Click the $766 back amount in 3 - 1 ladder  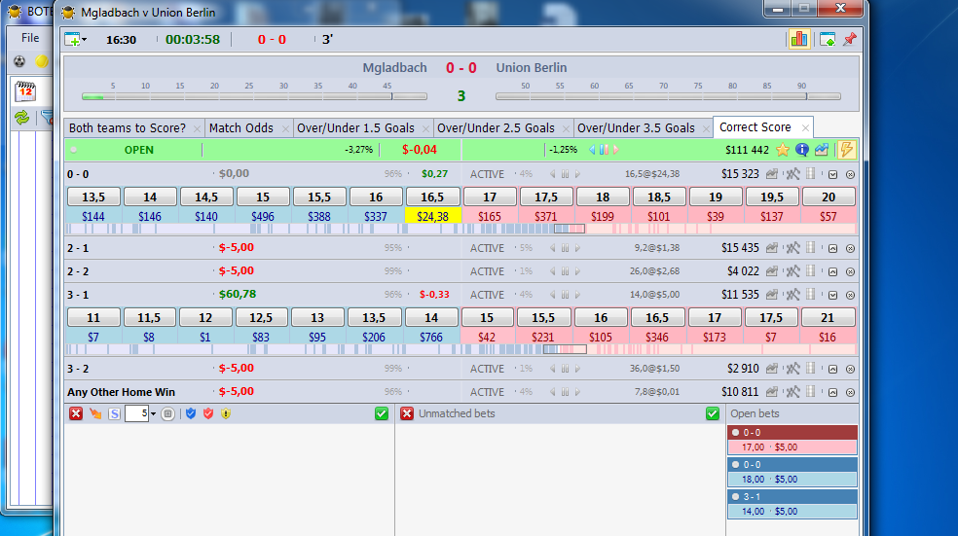click(x=431, y=337)
